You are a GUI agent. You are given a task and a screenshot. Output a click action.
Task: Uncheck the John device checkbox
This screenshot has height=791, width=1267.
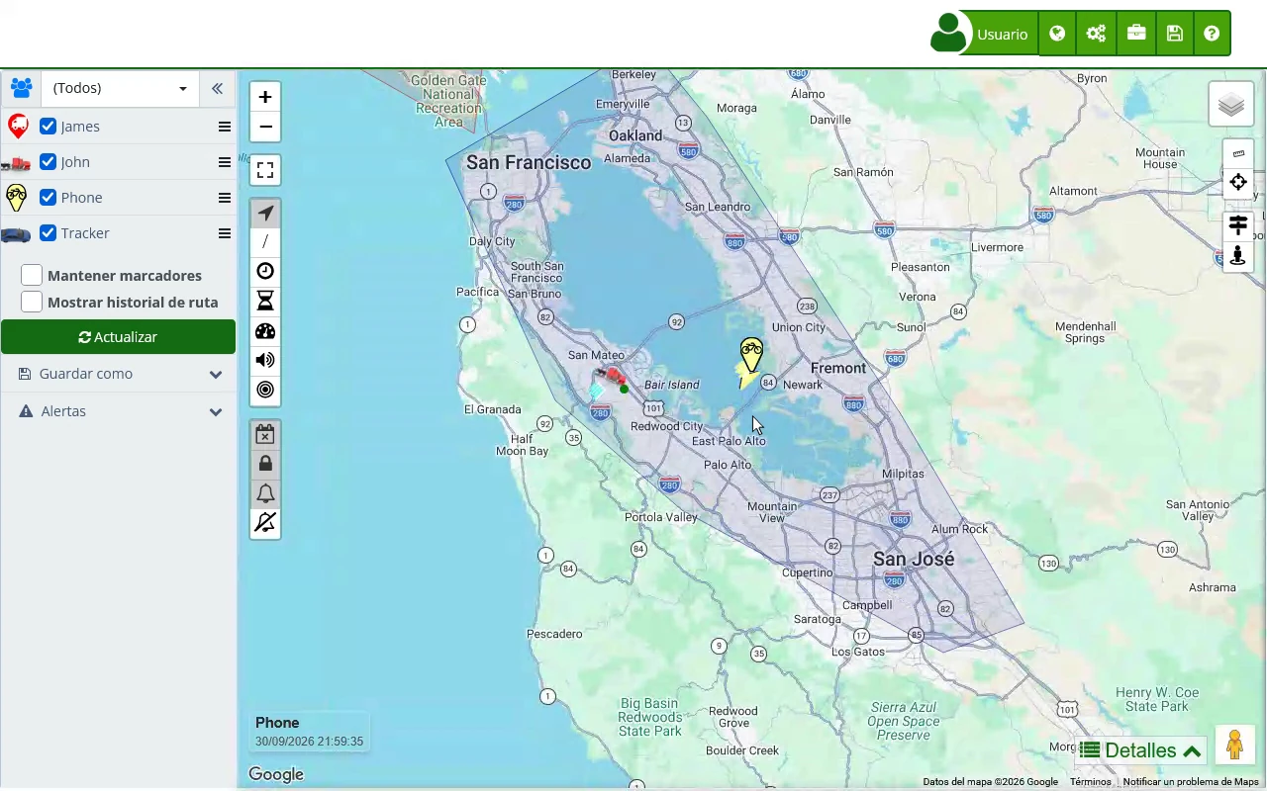click(48, 162)
